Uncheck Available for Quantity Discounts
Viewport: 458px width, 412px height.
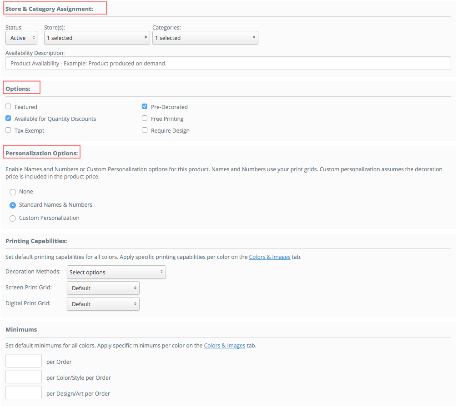point(8,119)
